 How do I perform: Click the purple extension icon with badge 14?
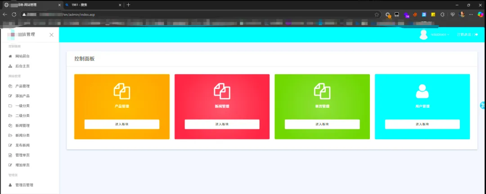click(406, 15)
